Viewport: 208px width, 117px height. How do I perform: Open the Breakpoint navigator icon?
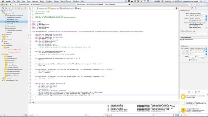click(22, 8)
